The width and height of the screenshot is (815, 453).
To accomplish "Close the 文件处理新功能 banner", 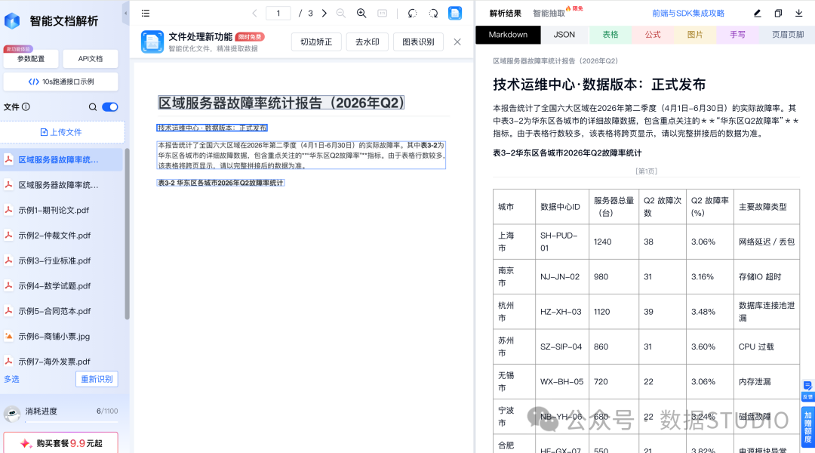I will [457, 42].
